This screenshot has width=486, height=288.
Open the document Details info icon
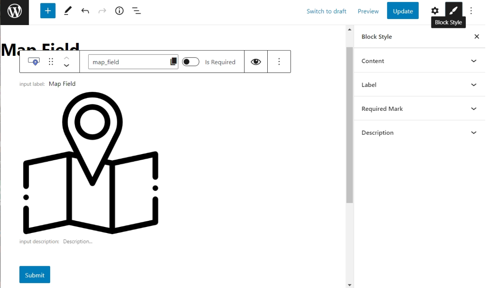click(x=119, y=11)
